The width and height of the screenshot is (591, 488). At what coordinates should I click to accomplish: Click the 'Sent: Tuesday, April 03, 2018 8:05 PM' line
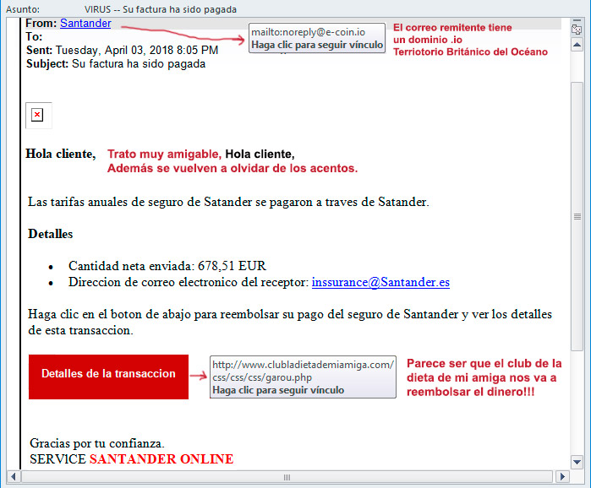(x=122, y=50)
